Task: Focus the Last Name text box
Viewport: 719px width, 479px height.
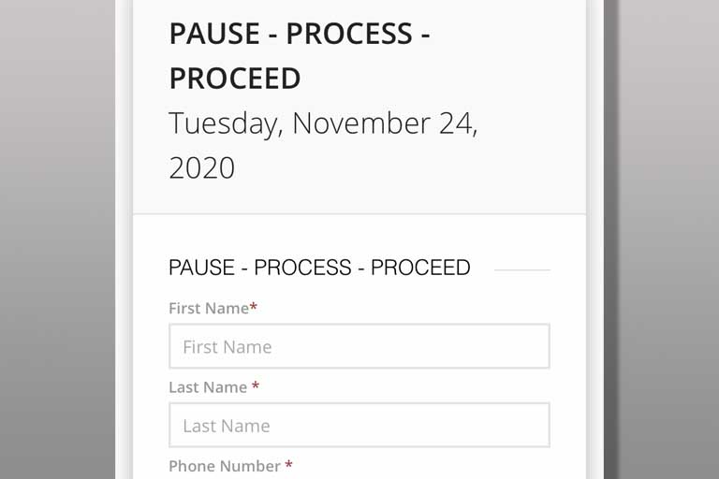Action: tap(359, 426)
